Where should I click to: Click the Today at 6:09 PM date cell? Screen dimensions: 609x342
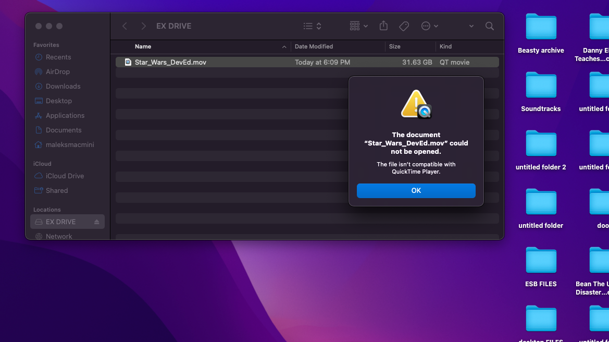pos(322,62)
